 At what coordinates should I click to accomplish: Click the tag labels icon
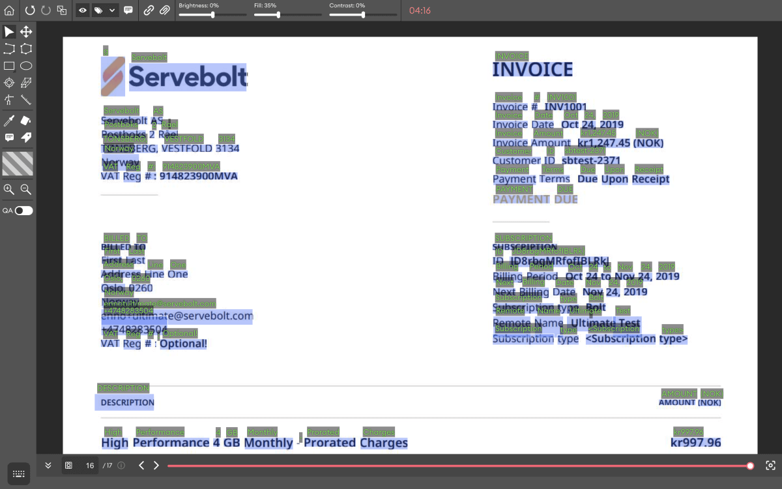pyautogui.click(x=98, y=10)
